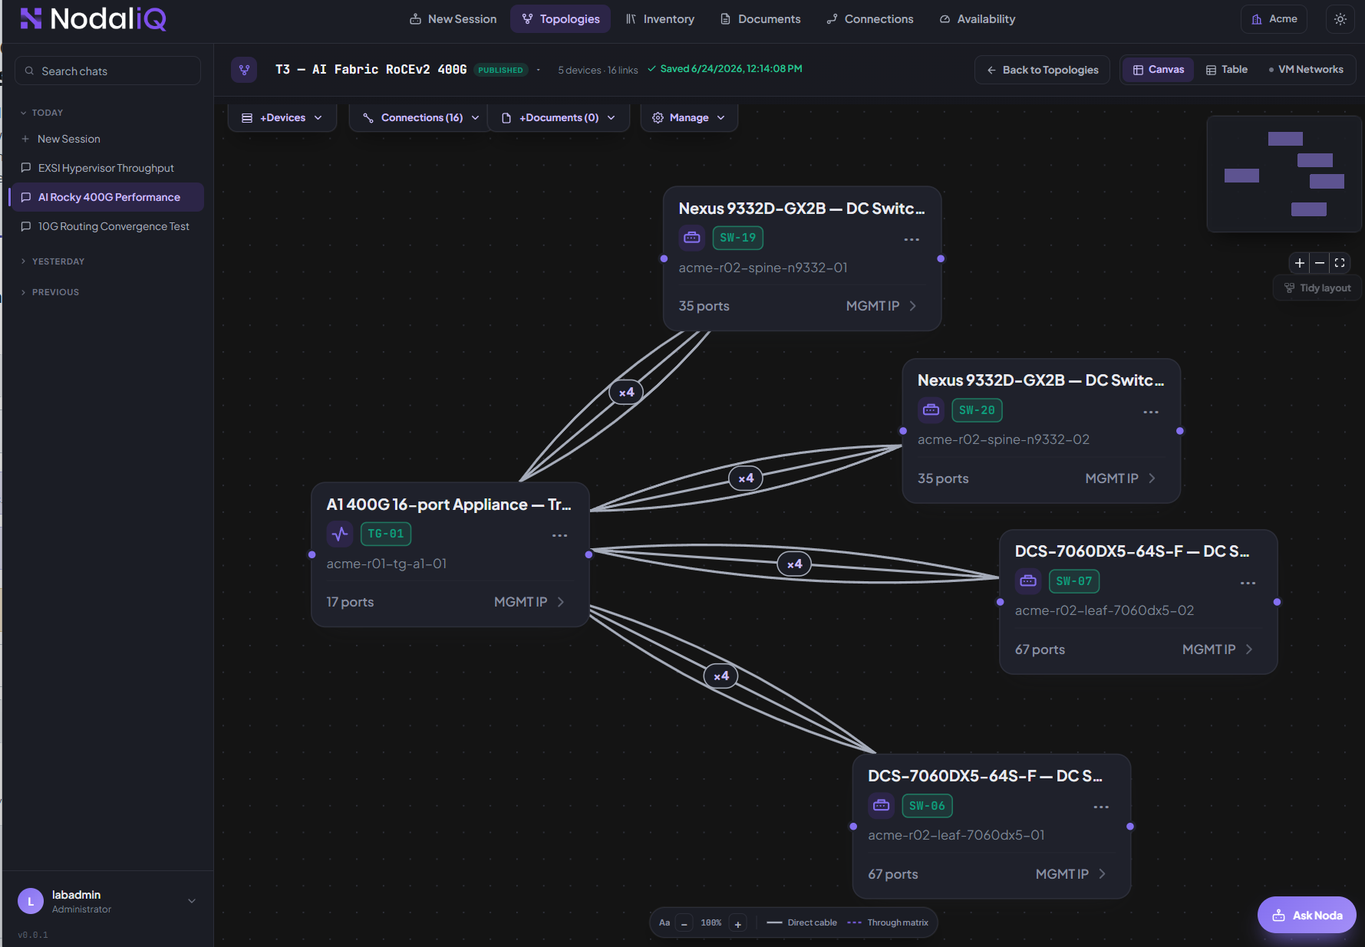The image size is (1365, 947).
Task: Click x4 link badge toward SW-19
Action: point(626,392)
